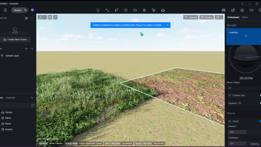This screenshot has height=147, width=261.
Task: Open the Assets library button
Action: [17, 10]
